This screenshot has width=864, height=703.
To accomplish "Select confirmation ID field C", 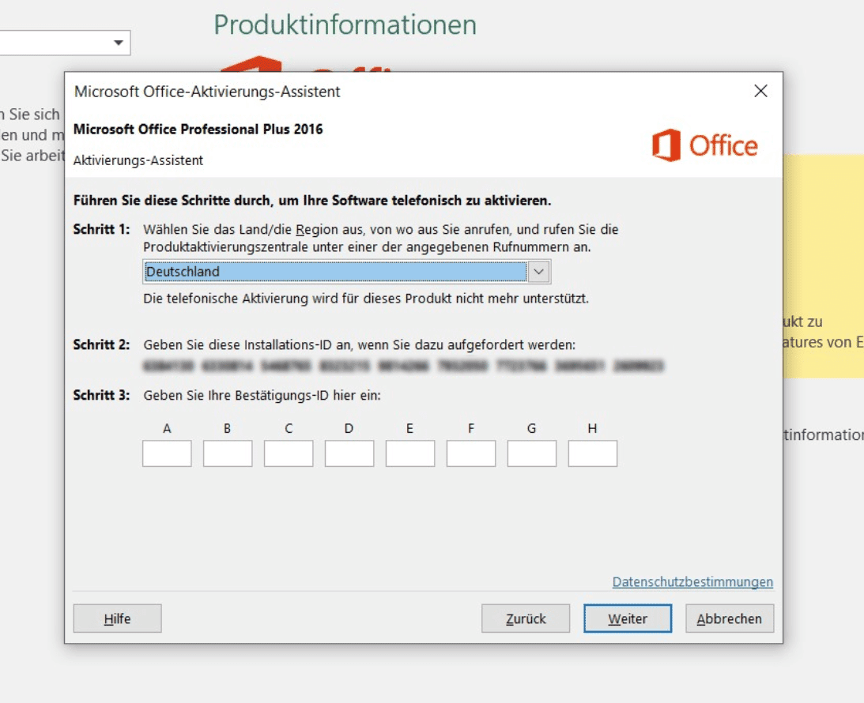I will pyautogui.click(x=289, y=453).
